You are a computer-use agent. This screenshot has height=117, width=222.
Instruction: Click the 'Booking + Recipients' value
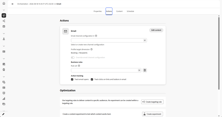(x=79, y=53)
